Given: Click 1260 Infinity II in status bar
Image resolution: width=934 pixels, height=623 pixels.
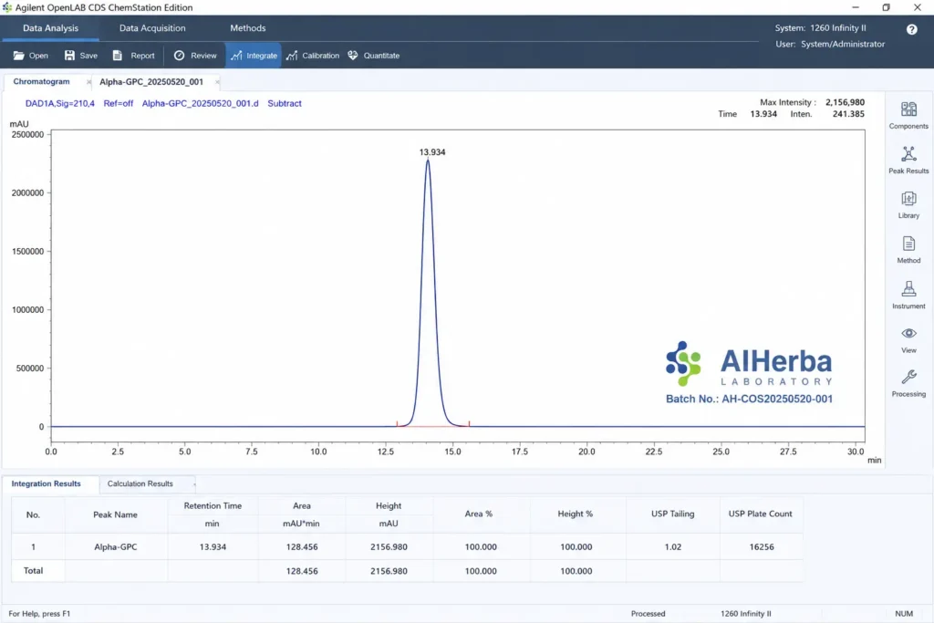Looking at the screenshot, I should tap(745, 614).
